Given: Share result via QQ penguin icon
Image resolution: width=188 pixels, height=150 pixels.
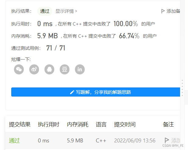Looking at the screenshot, I should tap(49, 69).
